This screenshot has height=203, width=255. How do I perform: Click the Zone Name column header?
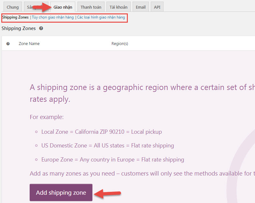[x=29, y=44]
